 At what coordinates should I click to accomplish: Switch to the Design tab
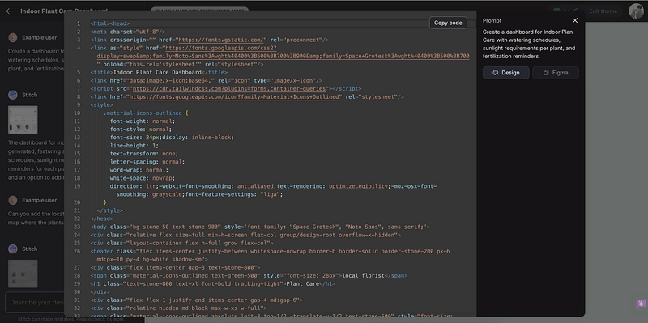click(x=505, y=73)
